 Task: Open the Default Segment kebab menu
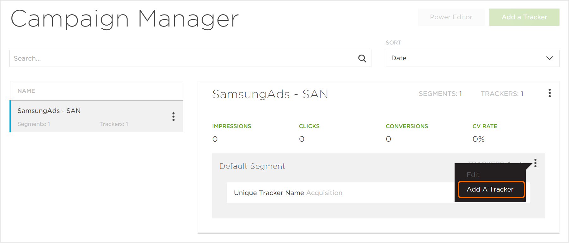(x=535, y=163)
